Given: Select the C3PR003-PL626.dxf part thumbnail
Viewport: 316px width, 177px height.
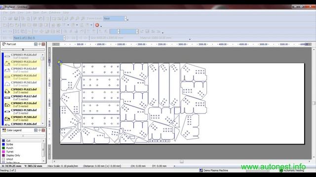Looking at the screenshot, I should 7,57.
